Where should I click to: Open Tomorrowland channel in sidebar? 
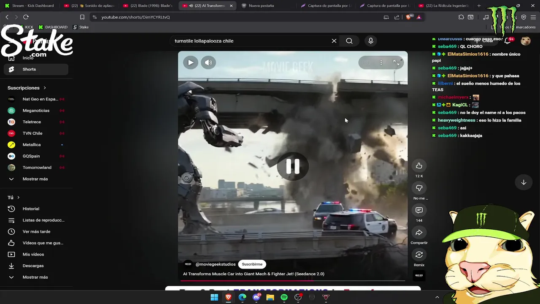[x=36, y=168]
